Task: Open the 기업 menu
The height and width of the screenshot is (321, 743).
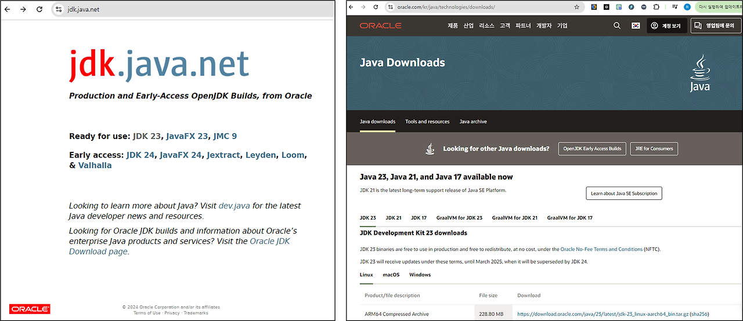Action: point(562,25)
